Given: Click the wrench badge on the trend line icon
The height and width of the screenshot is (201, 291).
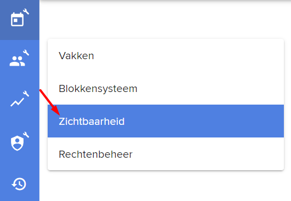Looking at the screenshot, I should click(26, 94).
